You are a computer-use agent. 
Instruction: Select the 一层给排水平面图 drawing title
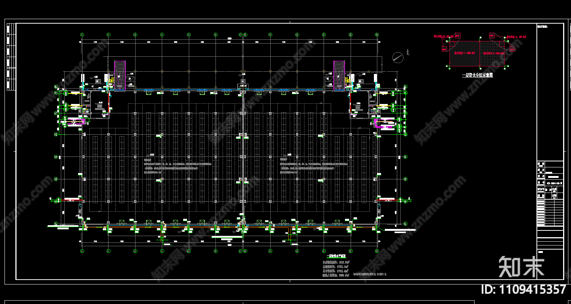[x=336, y=255]
